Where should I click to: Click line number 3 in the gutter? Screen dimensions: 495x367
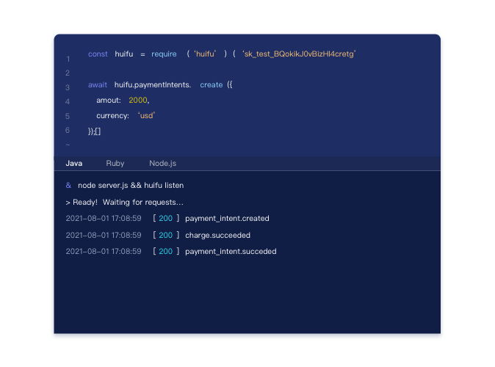click(x=68, y=88)
